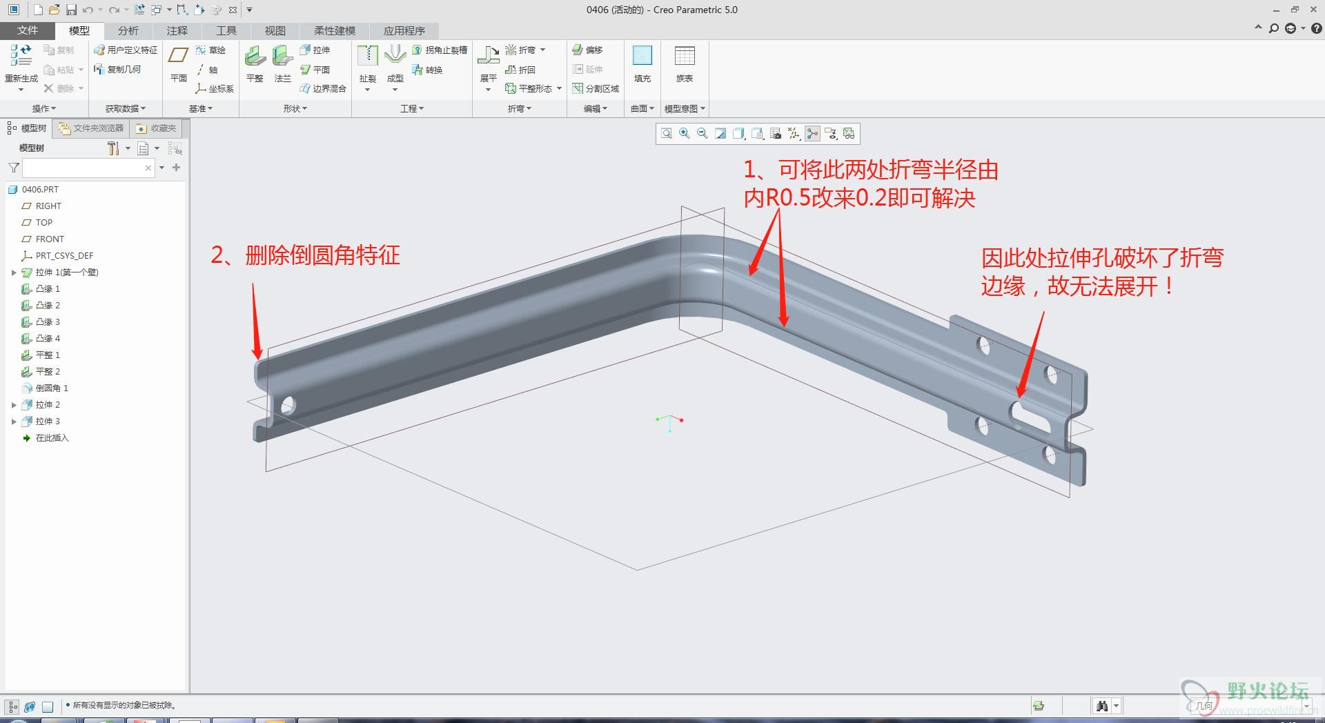Click the Conversion (转换) tool
This screenshot has width=1325, height=723.
(427, 70)
